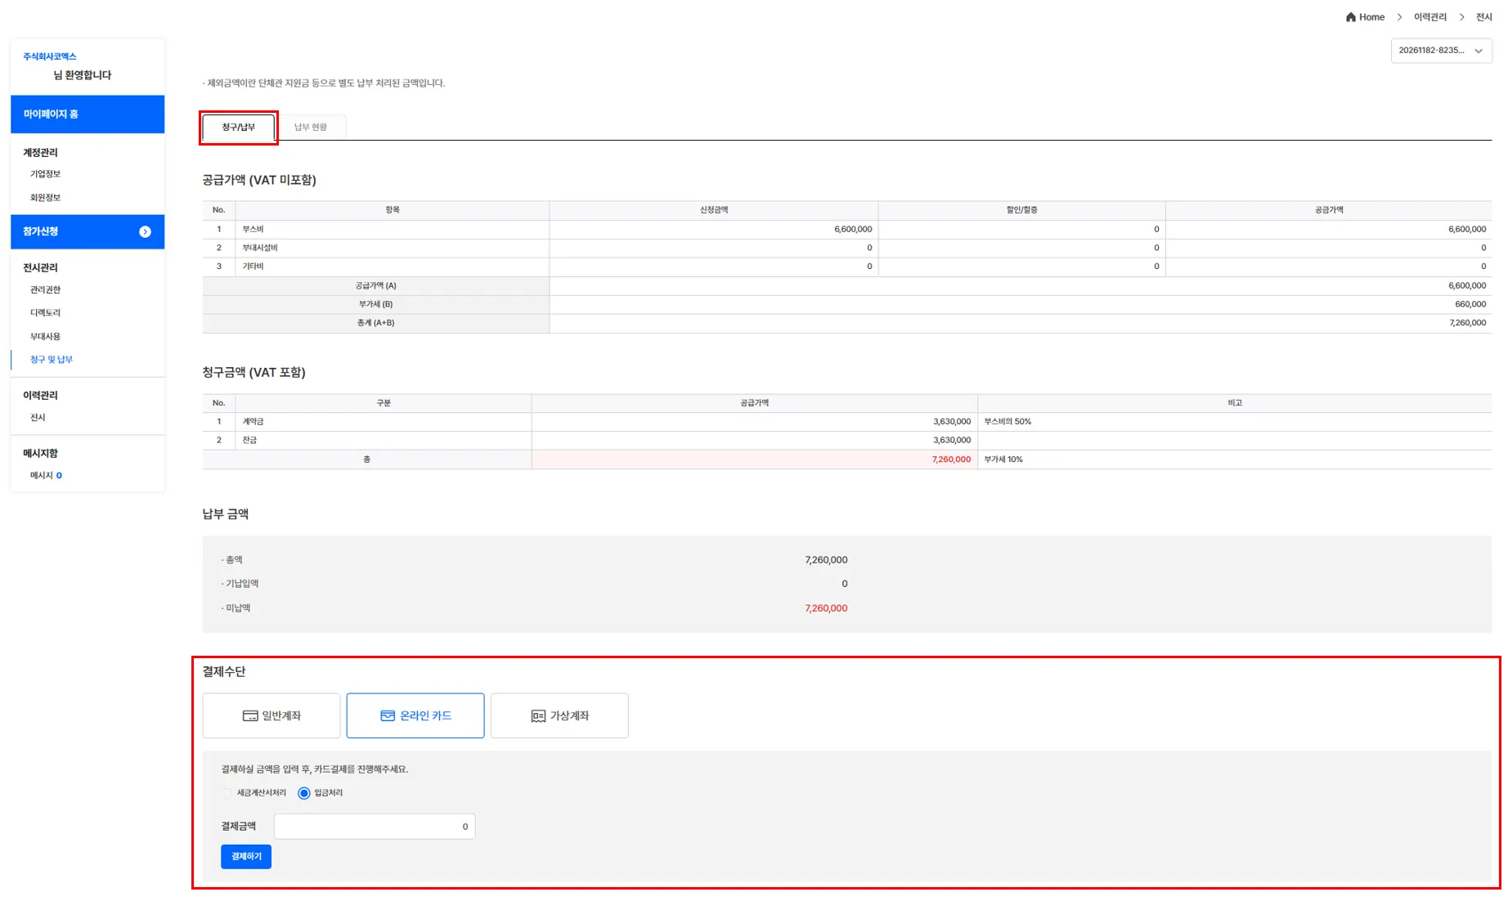The width and height of the screenshot is (1508, 901).
Task: Open 청구 및 납부 in the sidebar
Action: point(52,360)
